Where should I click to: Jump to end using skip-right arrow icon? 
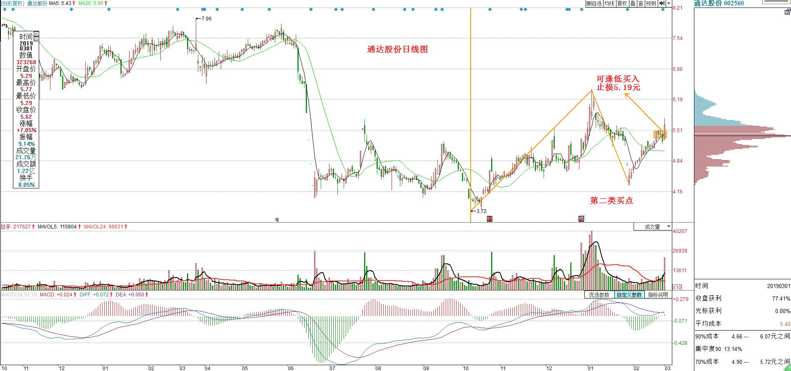[662, 3]
